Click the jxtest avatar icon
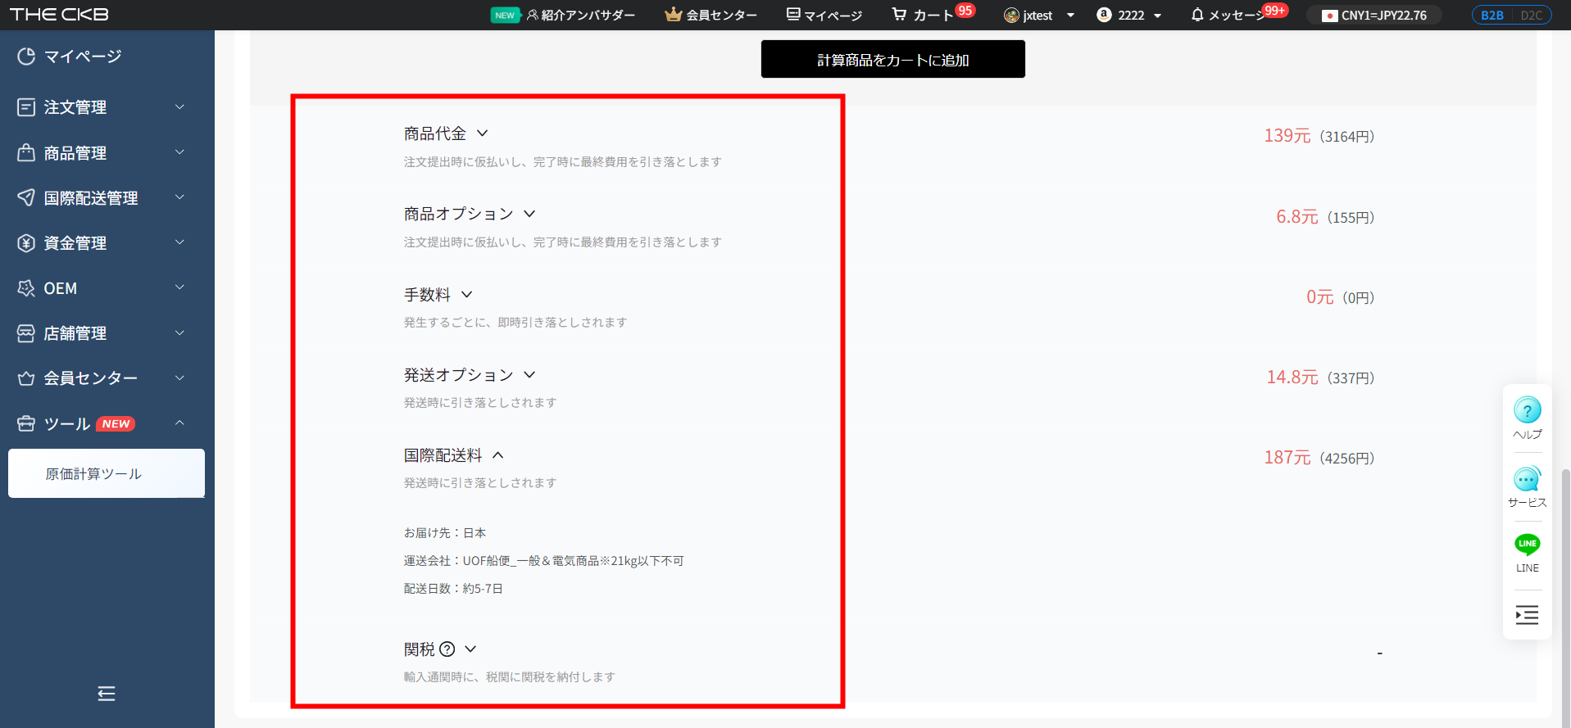Viewport: 1571px width, 728px height. click(1011, 15)
